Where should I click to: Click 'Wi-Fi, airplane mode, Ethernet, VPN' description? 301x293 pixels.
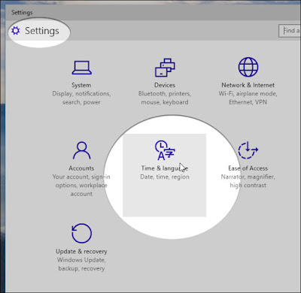(248, 98)
